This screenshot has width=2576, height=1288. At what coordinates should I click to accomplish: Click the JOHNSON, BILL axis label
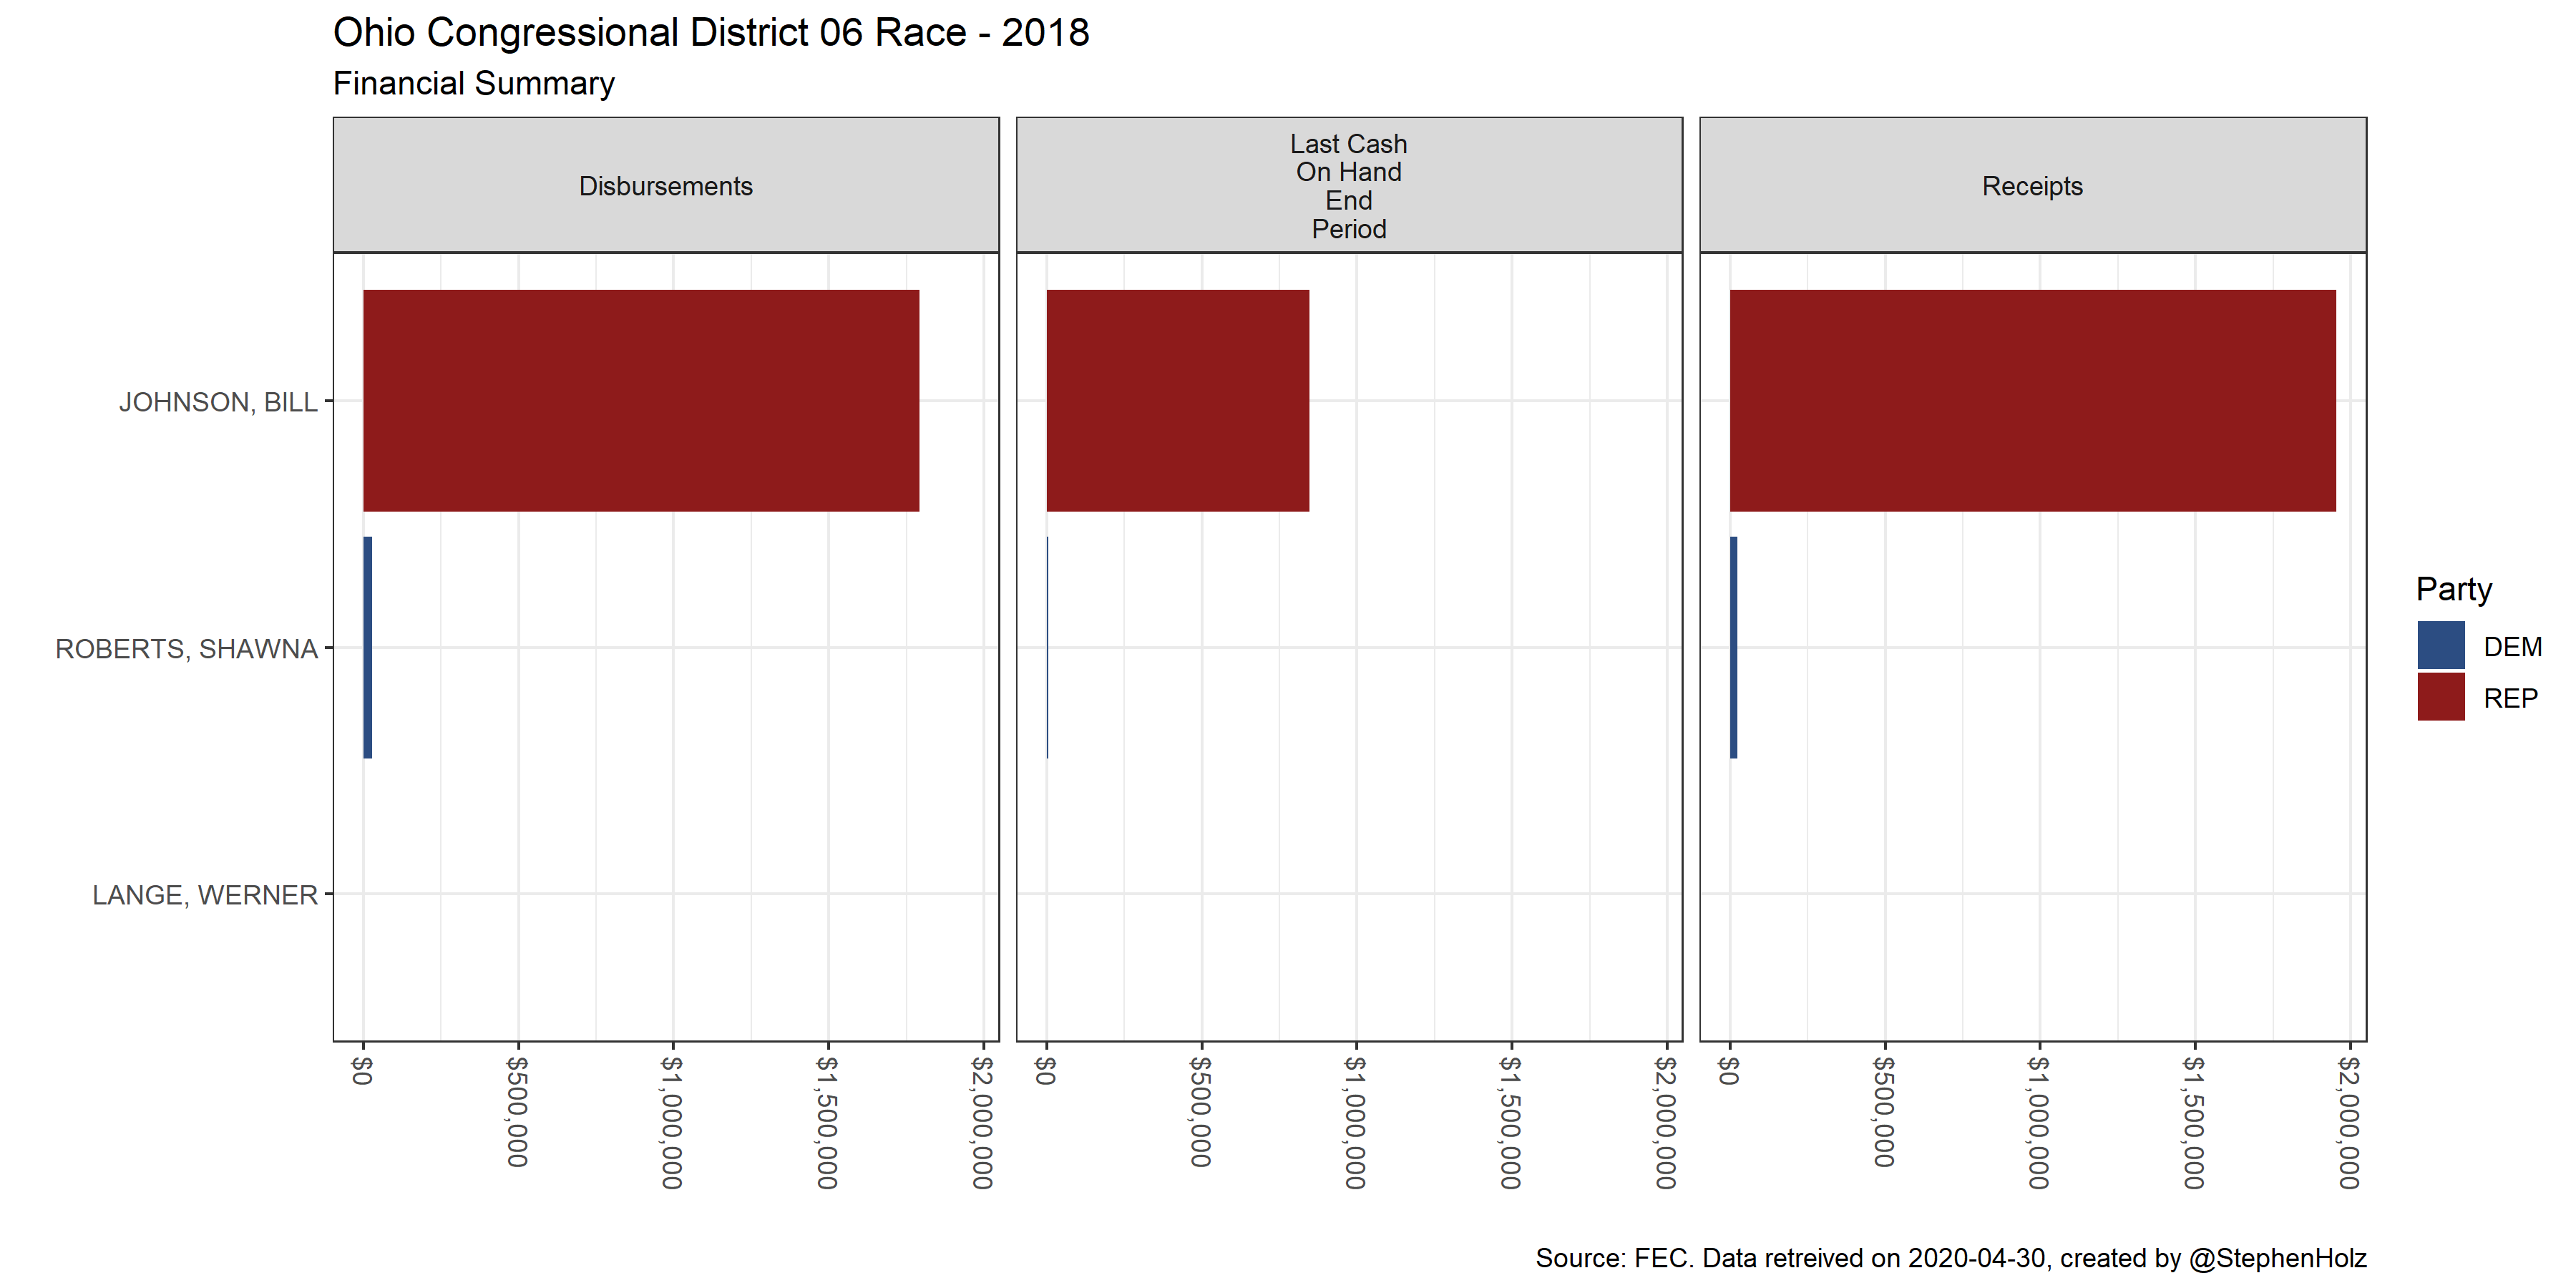pos(218,402)
